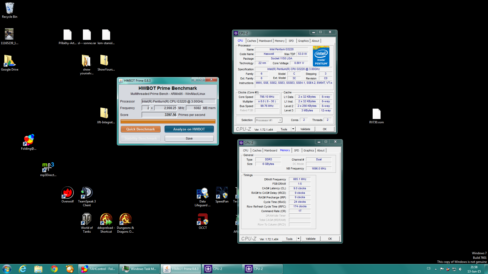The width and height of the screenshot is (488, 274).
Task: Open the show yourselv folder icon
Action: pyautogui.click(x=87, y=65)
